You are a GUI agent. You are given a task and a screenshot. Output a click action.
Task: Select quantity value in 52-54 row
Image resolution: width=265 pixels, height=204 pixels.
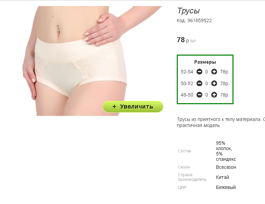pyautogui.click(x=207, y=72)
